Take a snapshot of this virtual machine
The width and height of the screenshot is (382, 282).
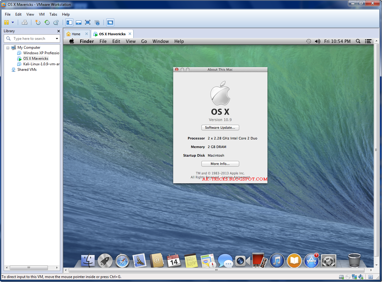pyautogui.click(x=38, y=22)
